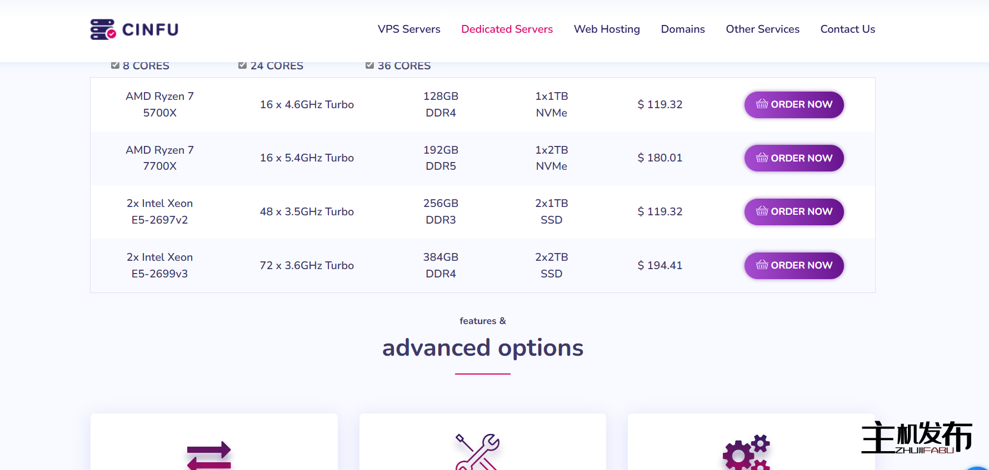Toggle the 8 CORES checkbox
Image resolution: width=989 pixels, height=470 pixels.
point(116,65)
